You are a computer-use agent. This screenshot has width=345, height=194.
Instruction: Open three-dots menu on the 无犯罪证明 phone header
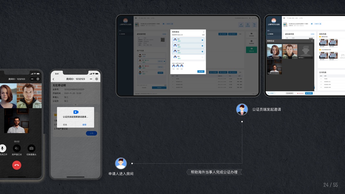91,79
